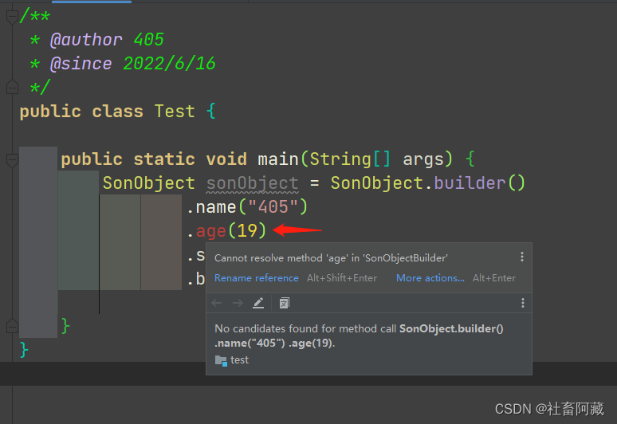The width and height of the screenshot is (617, 424).
Task: Click the pencil edit source icon
Action: [258, 303]
